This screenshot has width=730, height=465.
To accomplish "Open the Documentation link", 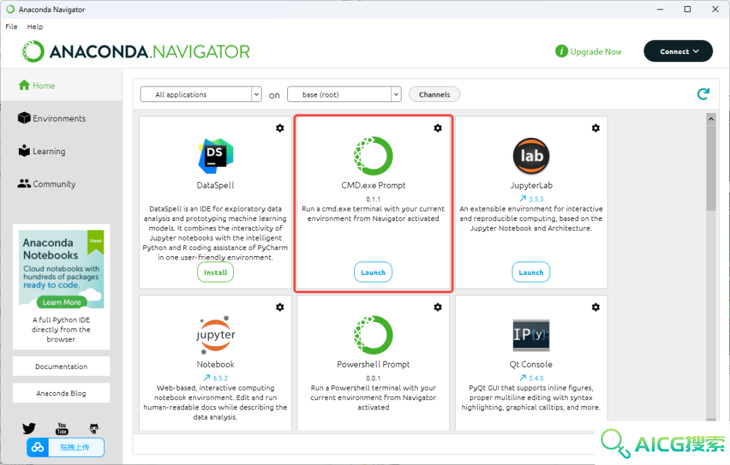I will (62, 366).
